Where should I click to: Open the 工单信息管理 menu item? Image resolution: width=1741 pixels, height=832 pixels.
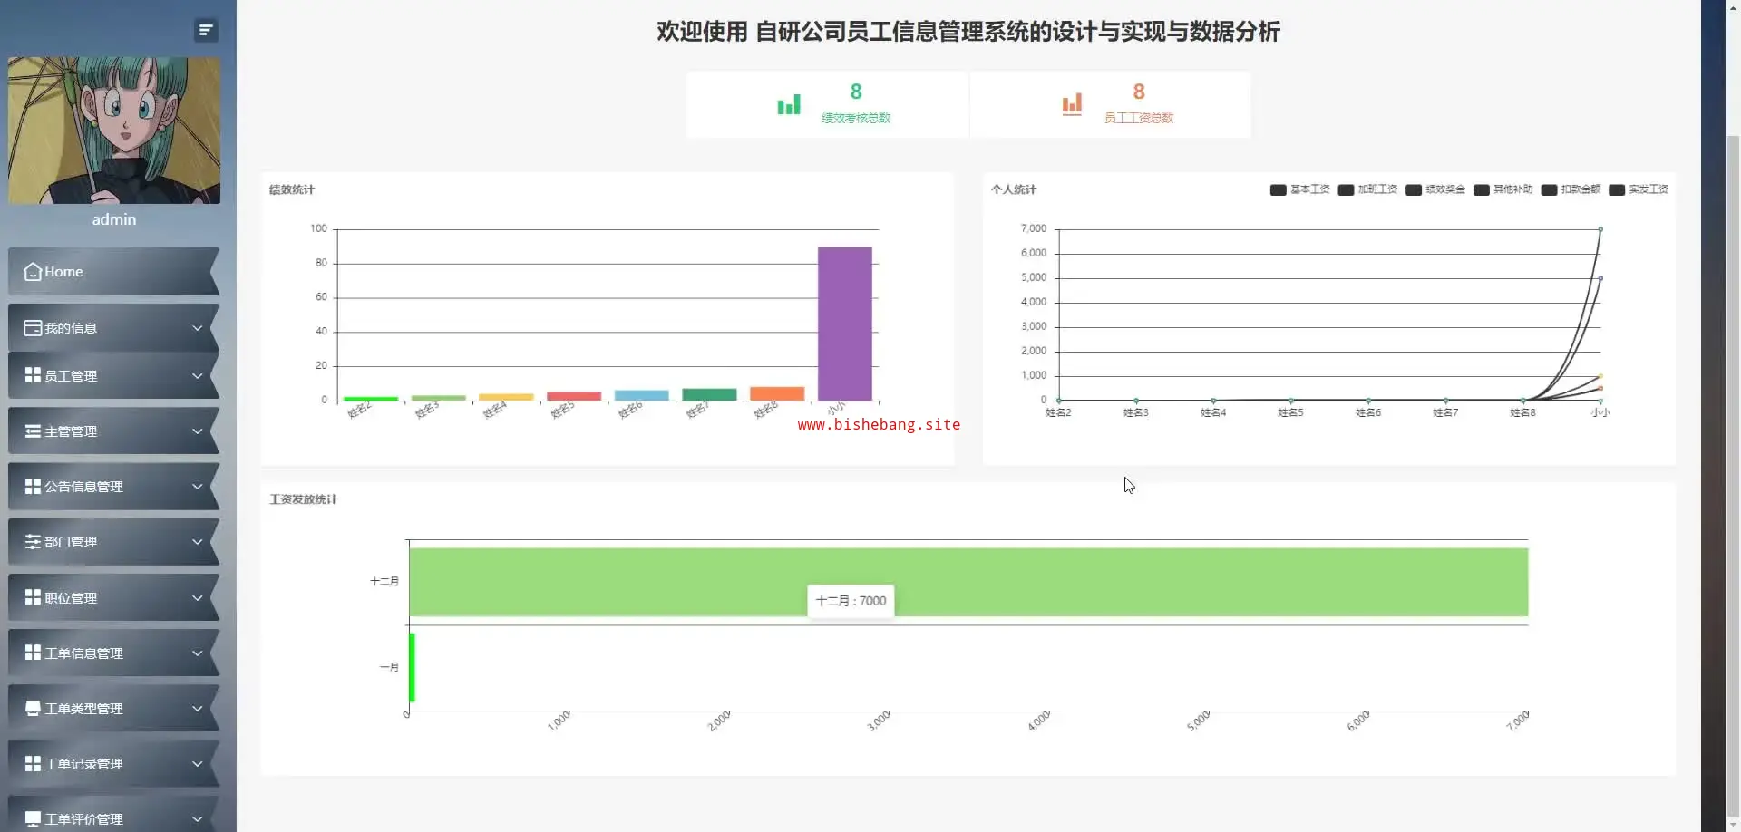click(83, 653)
